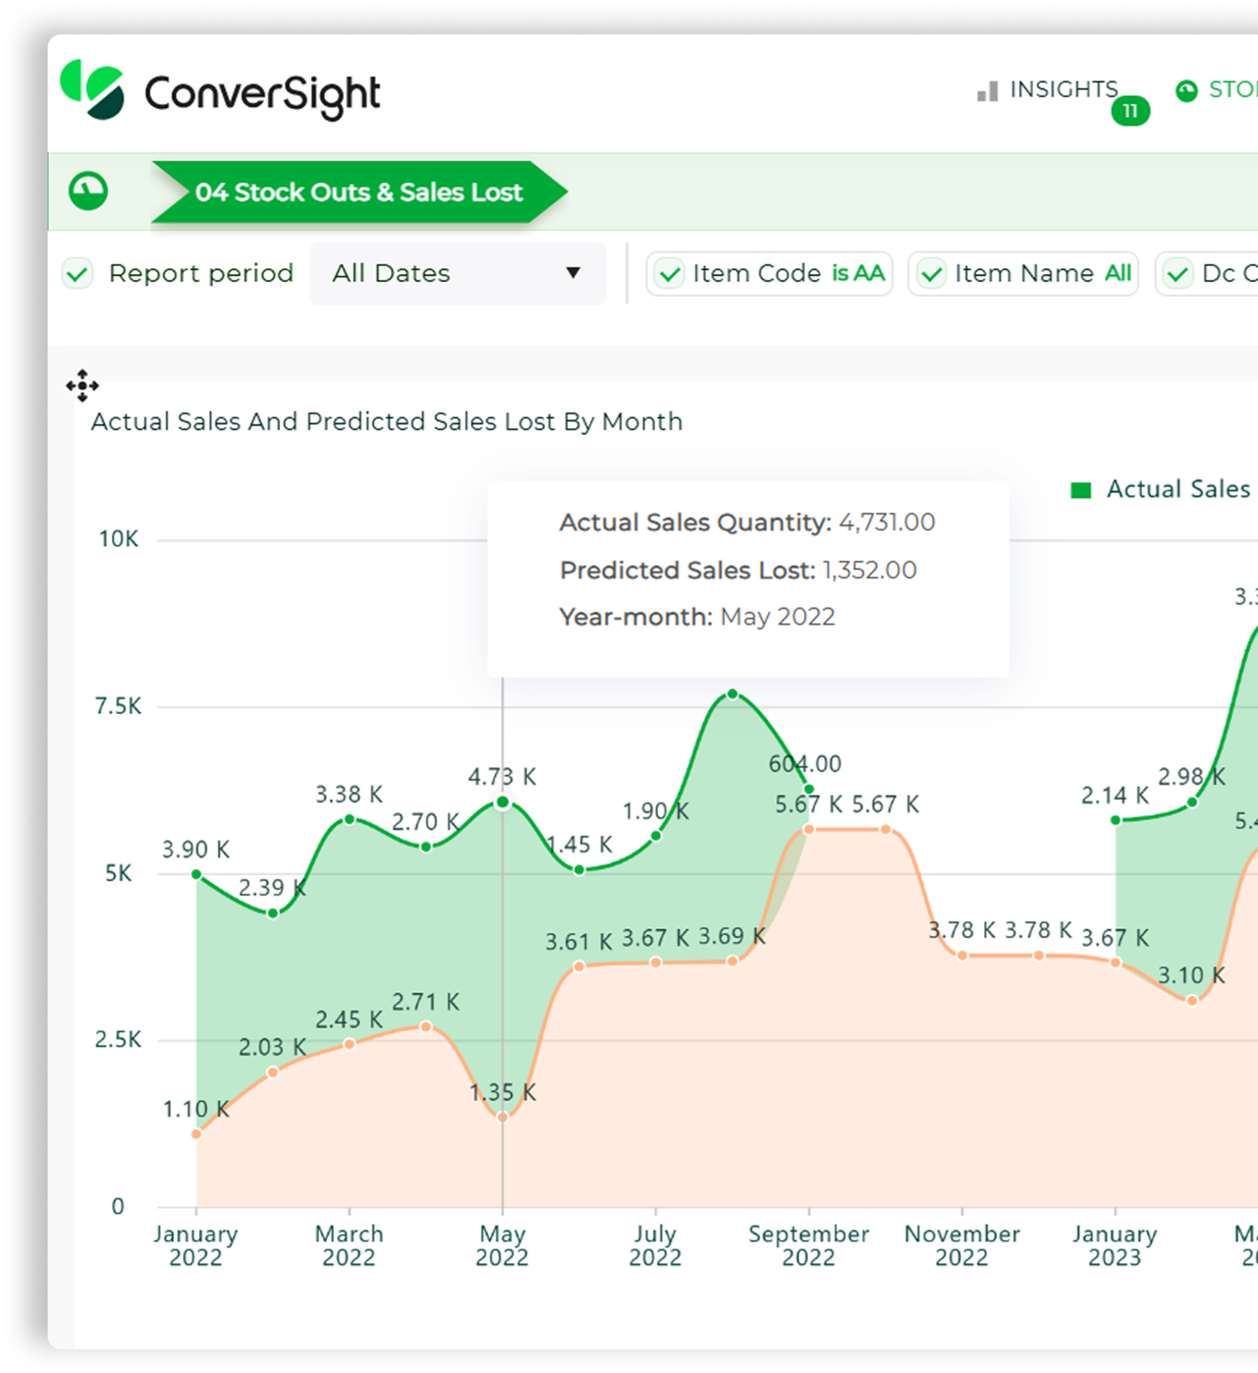The height and width of the screenshot is (1373, 1258).
Task: Click the ConverSight logo
Action: pos(220,91)
